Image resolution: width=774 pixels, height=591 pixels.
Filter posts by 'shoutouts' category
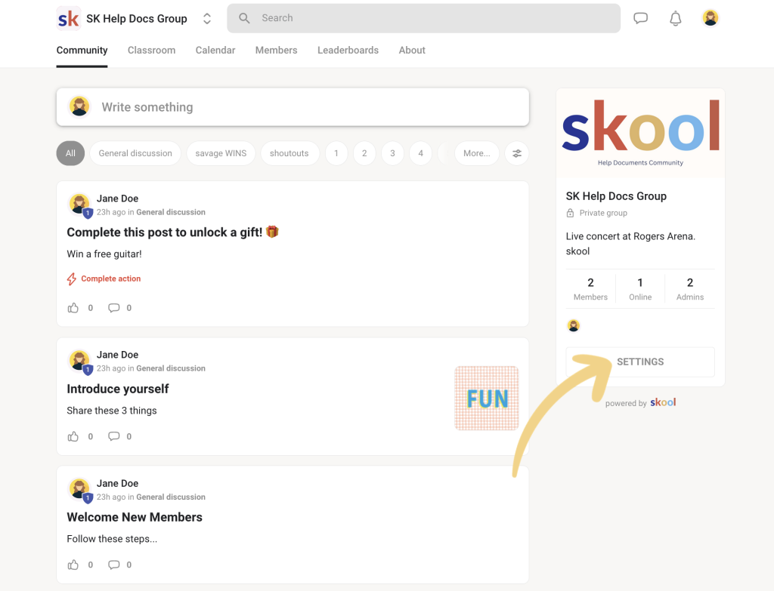(x=289, y=153)
